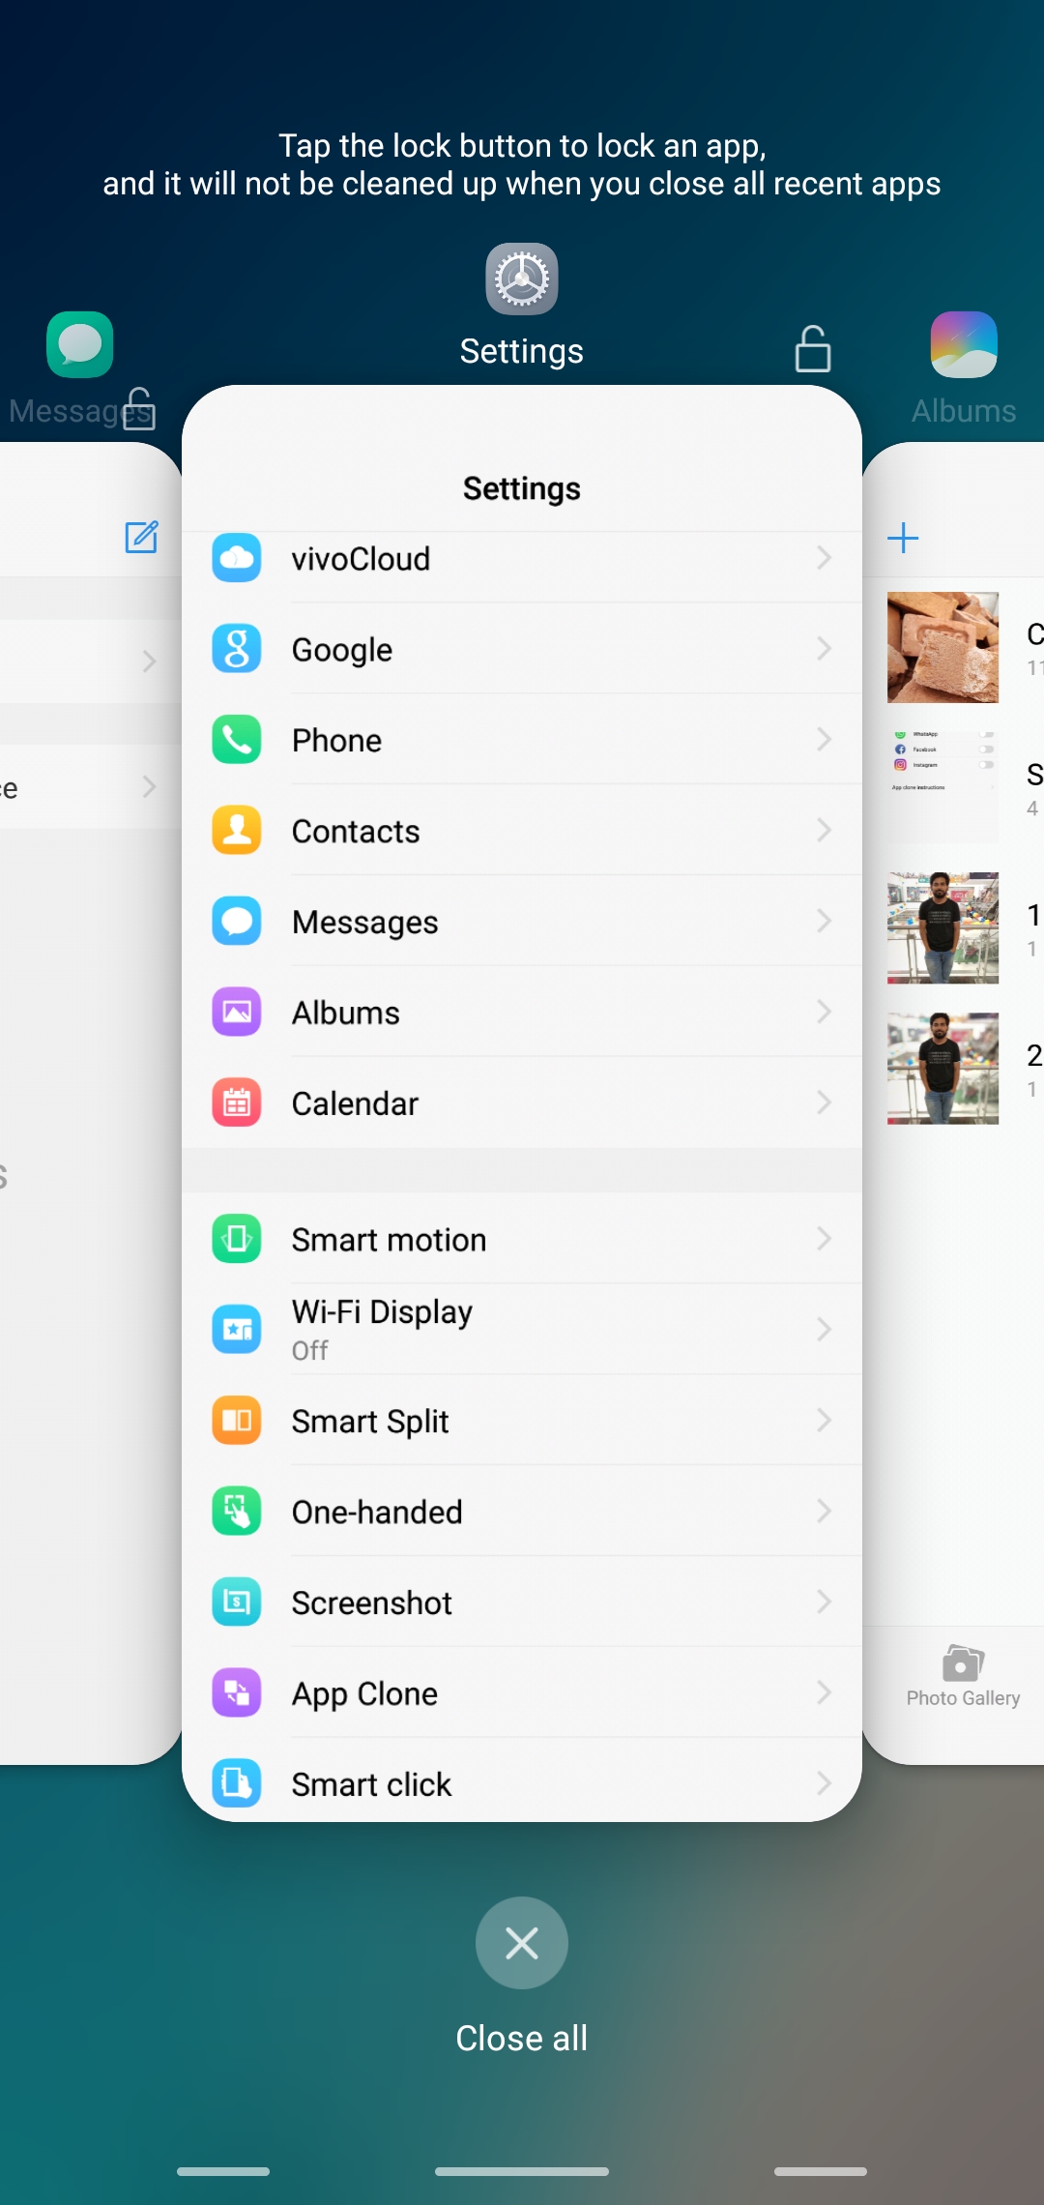Tap the green Phone icon
Screen dimensions: 1044x2205
click(237, 740)
